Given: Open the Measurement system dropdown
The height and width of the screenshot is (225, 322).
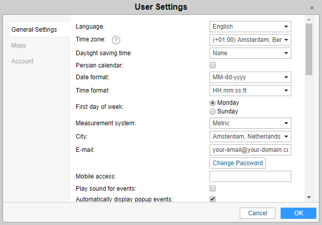Looking at the screenshot, I should pos(250,123).
